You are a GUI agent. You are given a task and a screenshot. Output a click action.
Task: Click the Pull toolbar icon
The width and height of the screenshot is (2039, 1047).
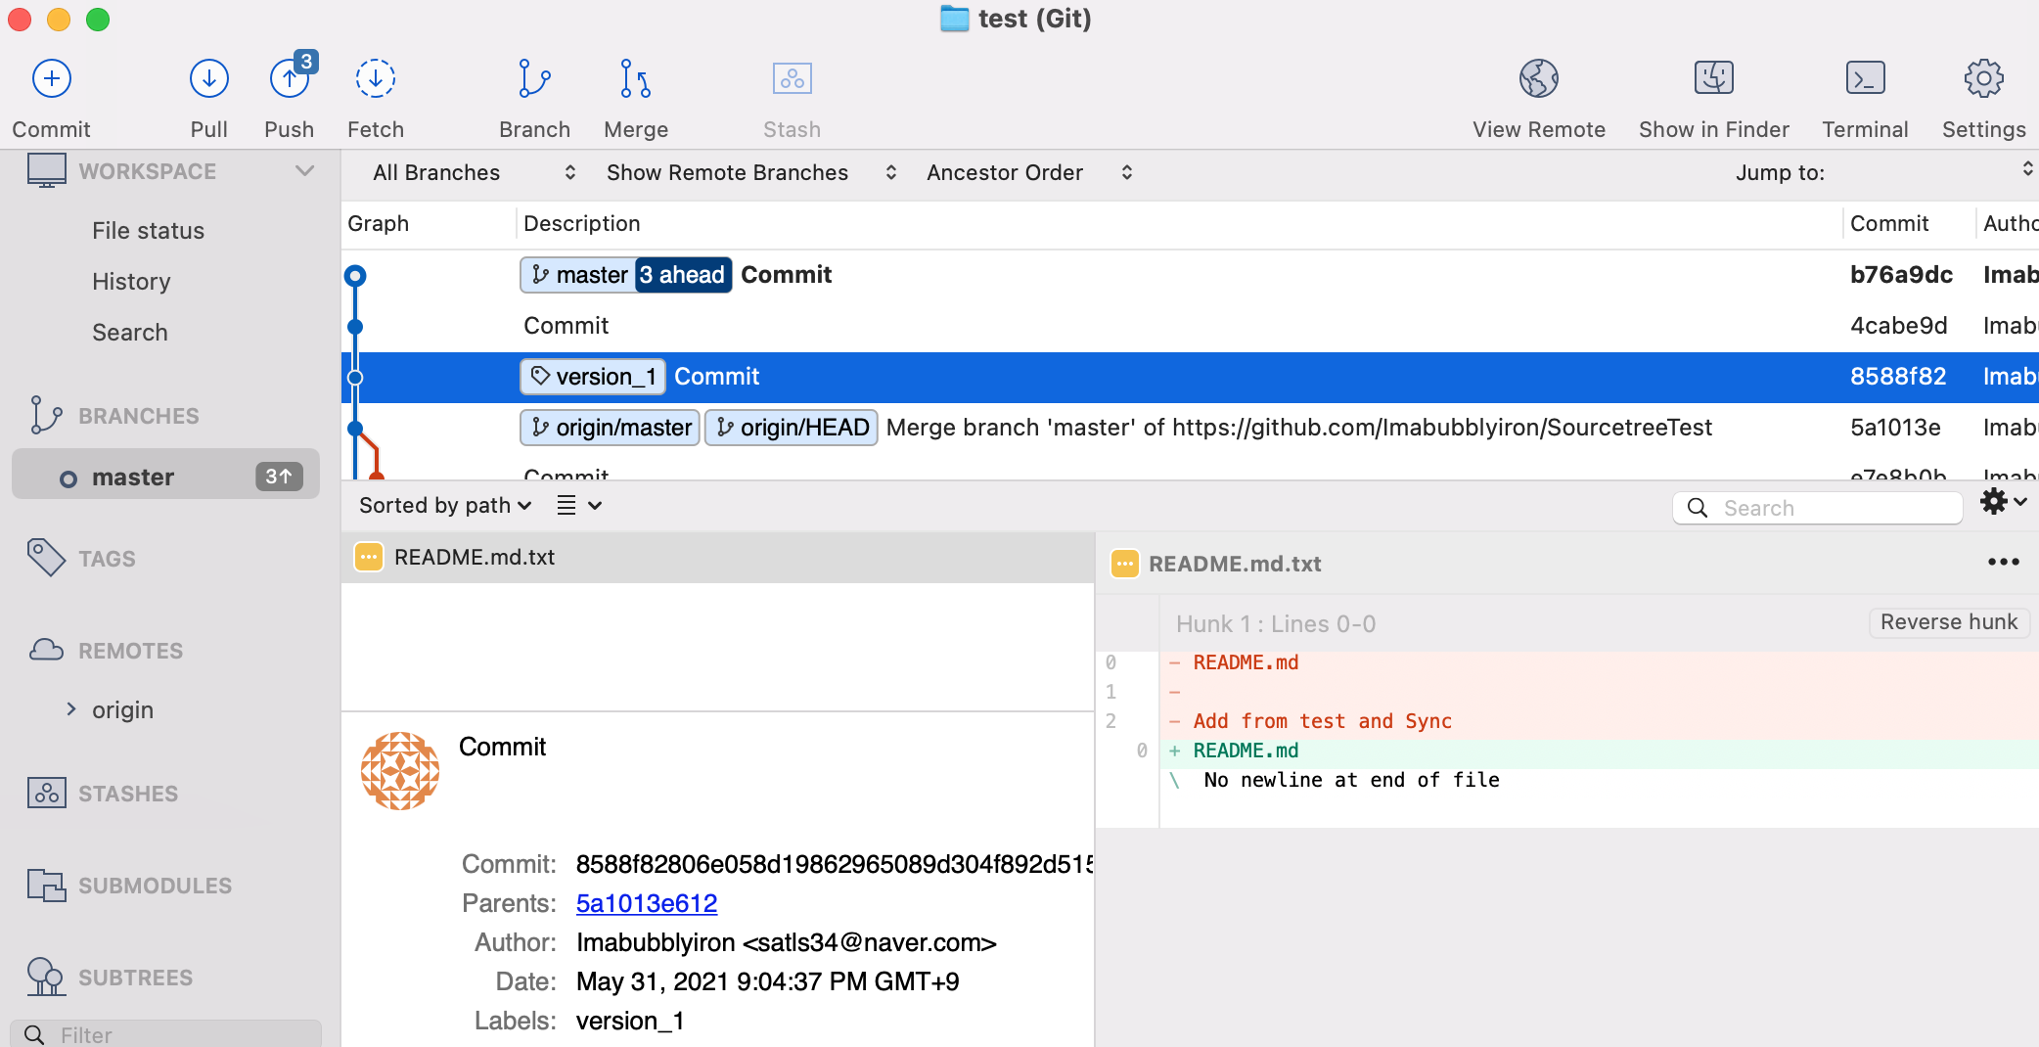coord(209,79)
